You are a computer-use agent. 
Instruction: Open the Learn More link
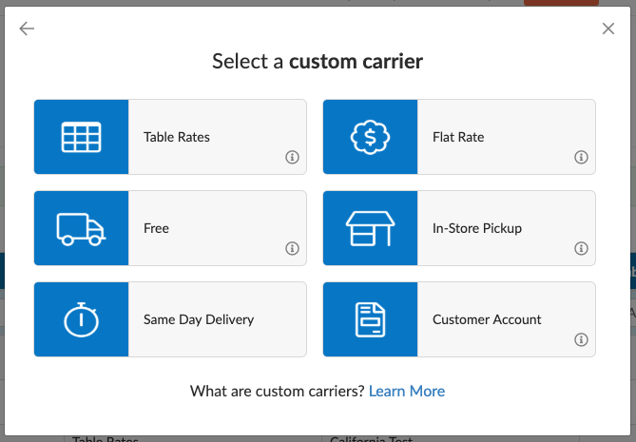click(406, 391)
